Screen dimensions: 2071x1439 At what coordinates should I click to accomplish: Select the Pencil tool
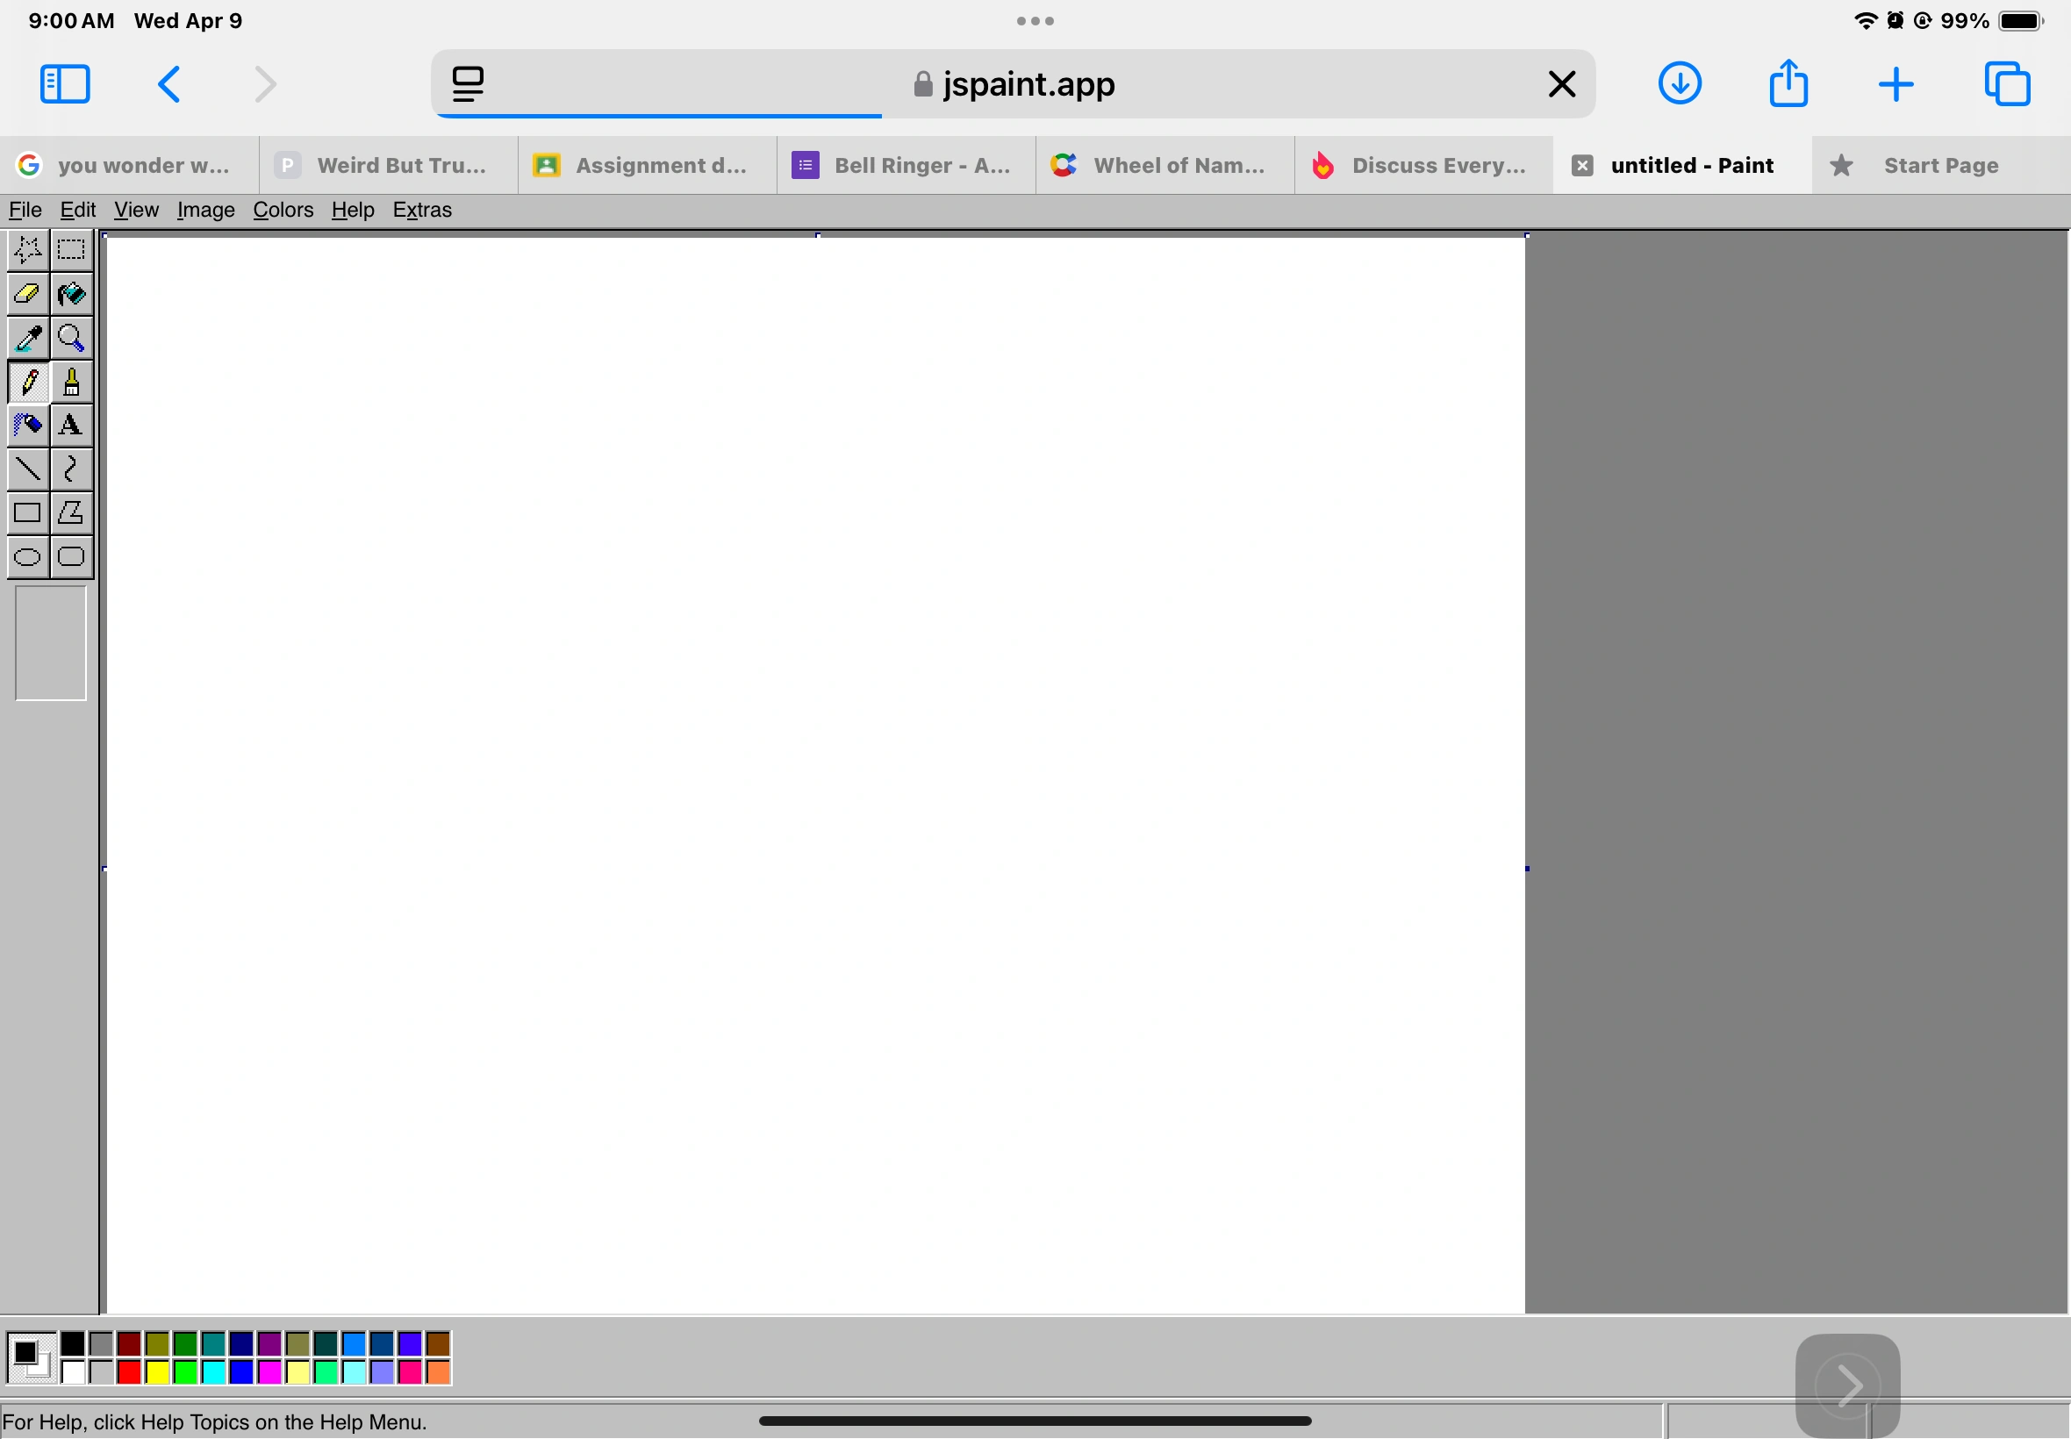tap(27, 382)
